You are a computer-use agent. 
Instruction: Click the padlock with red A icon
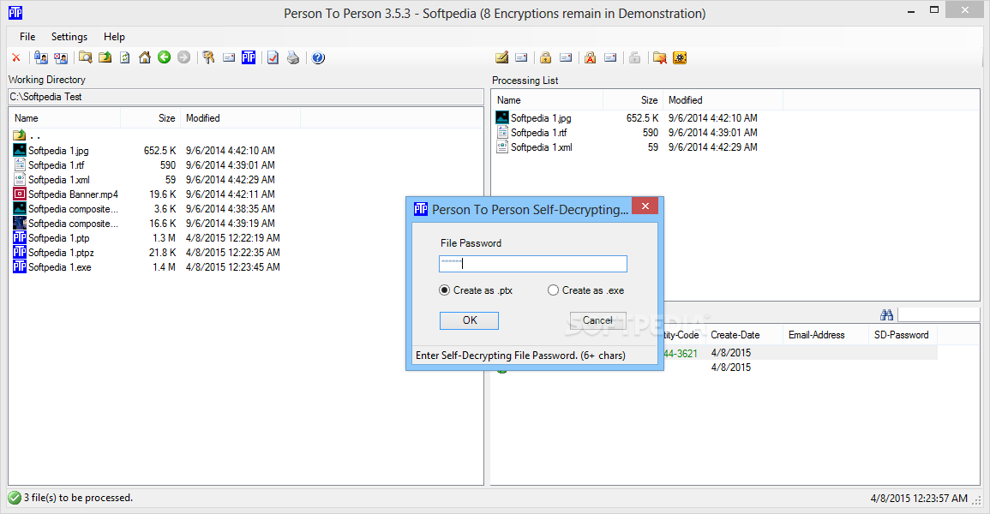[591, 58]
